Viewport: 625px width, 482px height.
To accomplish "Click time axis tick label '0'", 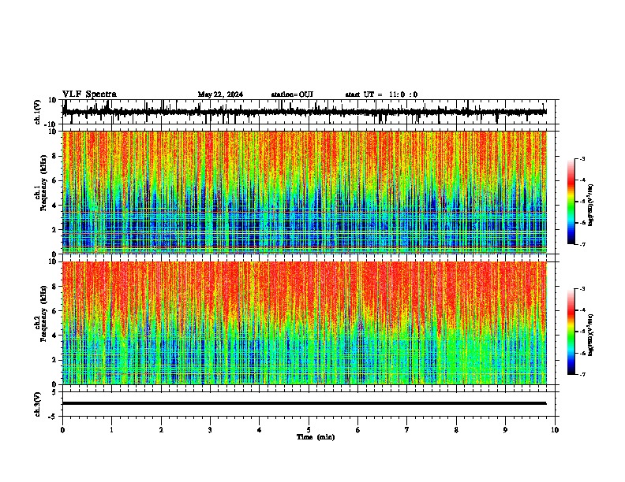I will 62,430.
